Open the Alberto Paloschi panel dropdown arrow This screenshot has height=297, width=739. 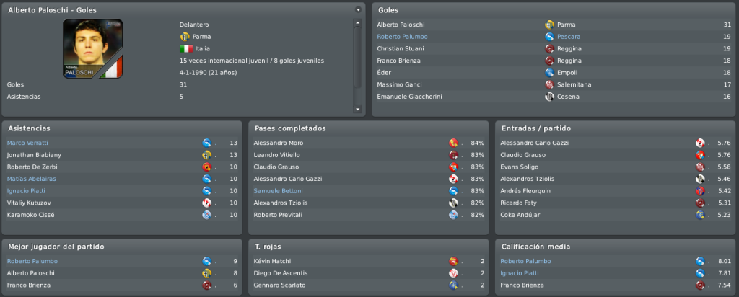point(358,10)
